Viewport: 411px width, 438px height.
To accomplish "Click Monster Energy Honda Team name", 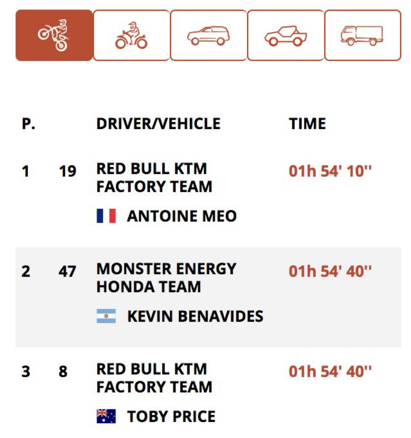I will coord(166,278).
